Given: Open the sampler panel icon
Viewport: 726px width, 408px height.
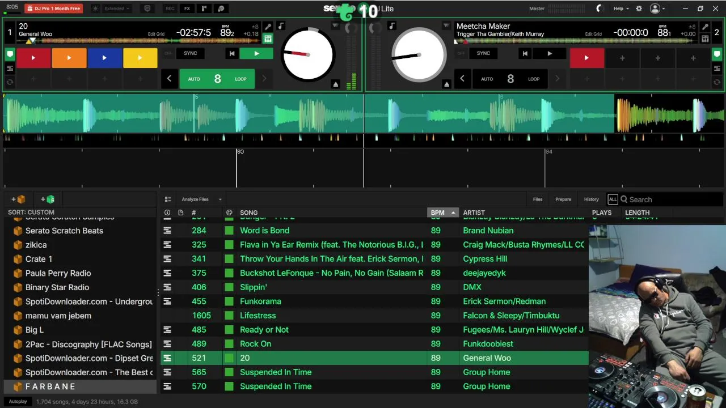Looking at the screenshot, I should 204,8.
